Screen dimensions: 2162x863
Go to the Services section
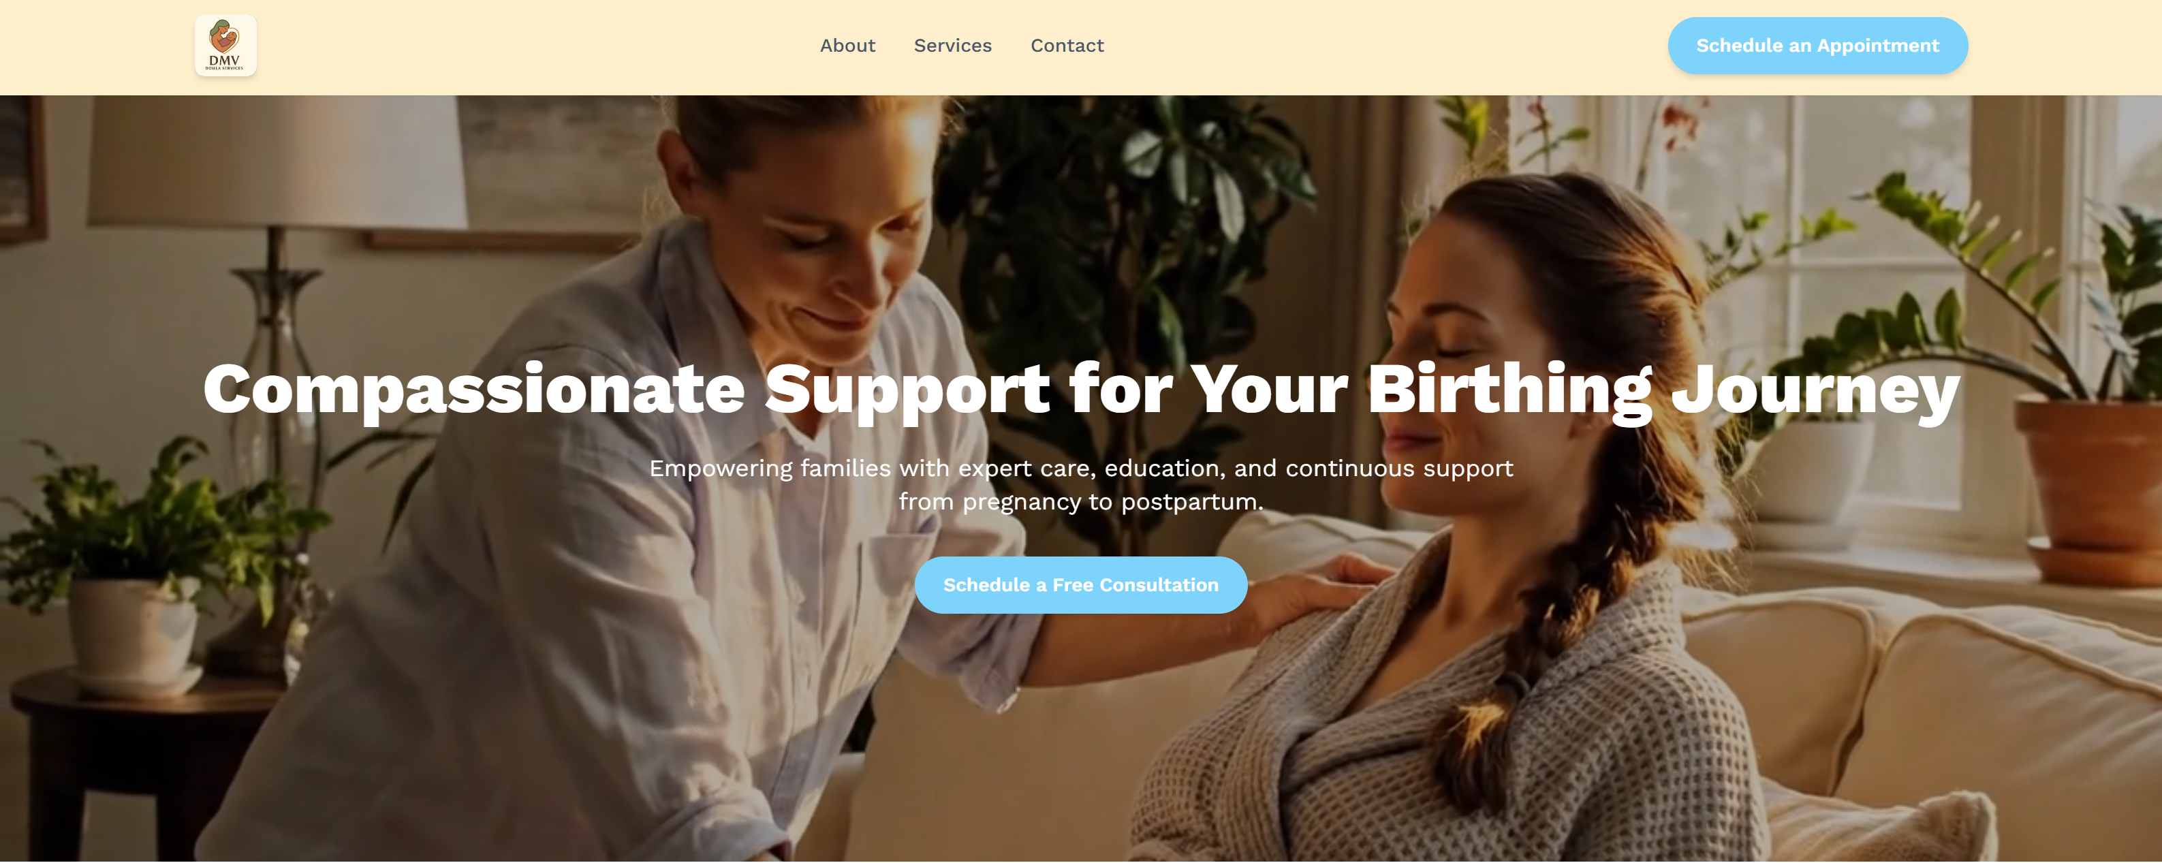(x=952, y=46)
